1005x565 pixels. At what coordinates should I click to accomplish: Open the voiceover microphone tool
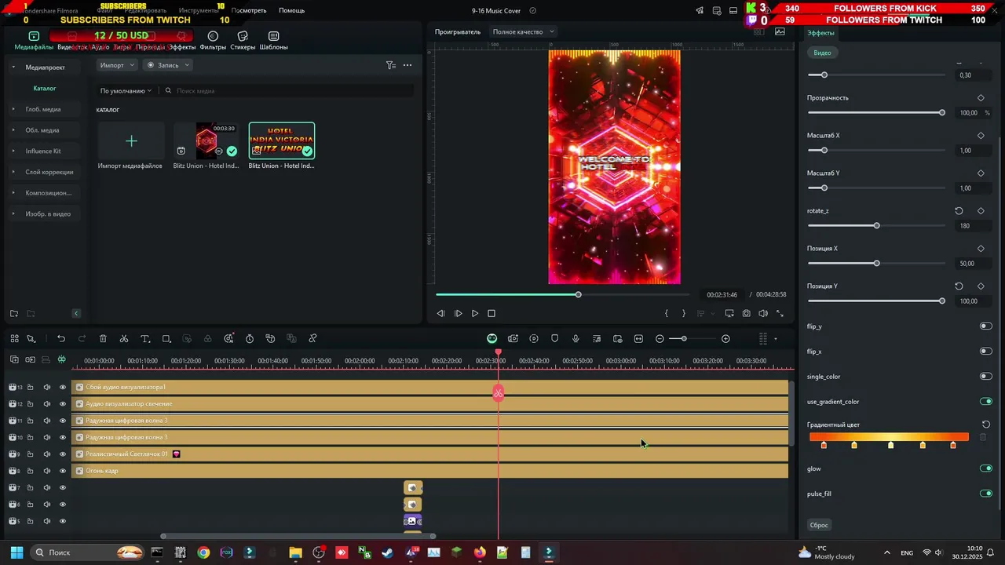pyautogui.click(x=576, y=339)
